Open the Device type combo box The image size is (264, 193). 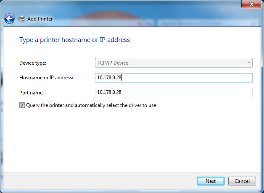pyautogui.click(x=174, y=63)
